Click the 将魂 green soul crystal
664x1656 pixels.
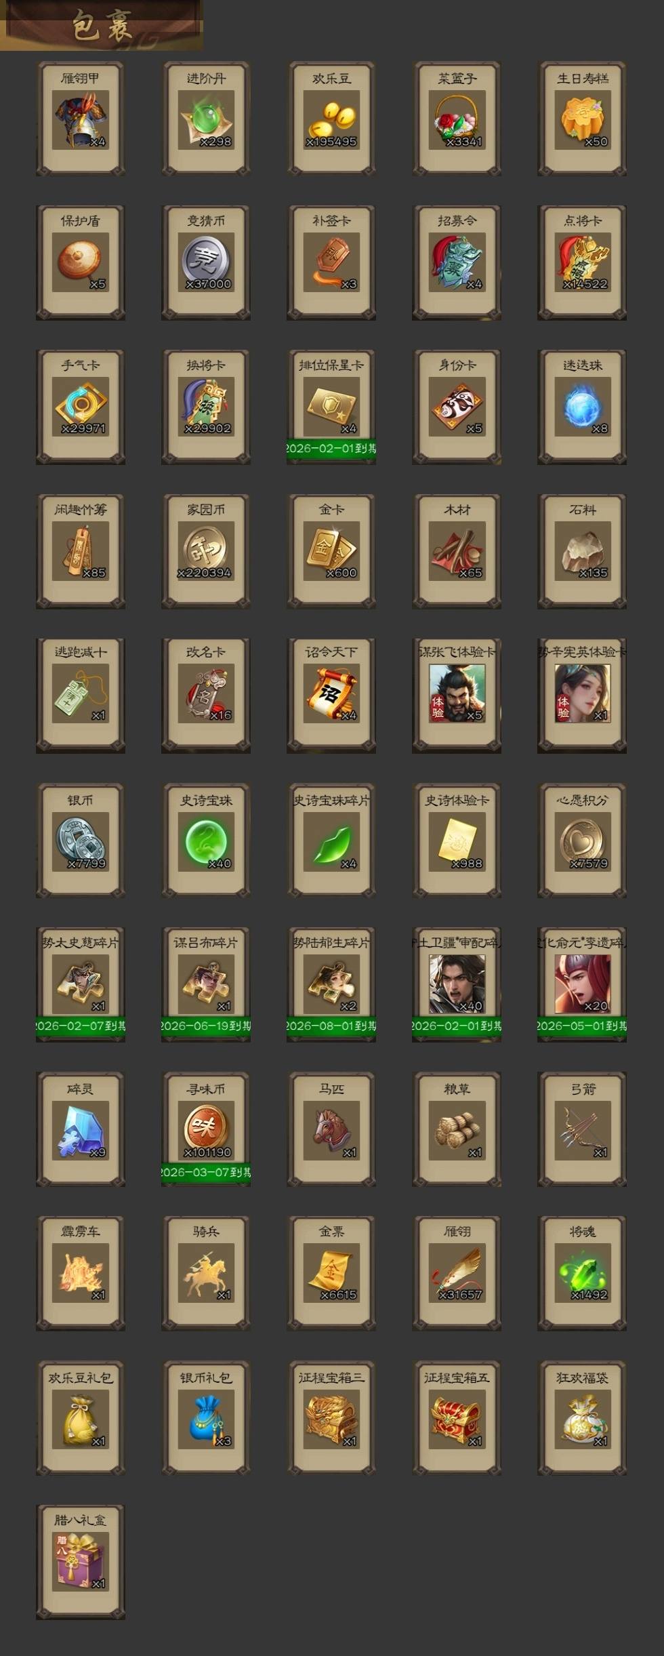[582, 1274]
